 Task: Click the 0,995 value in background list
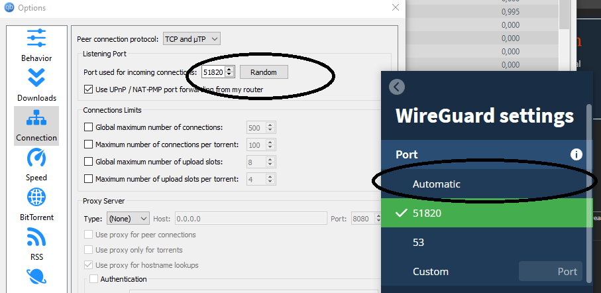[510, 12]
